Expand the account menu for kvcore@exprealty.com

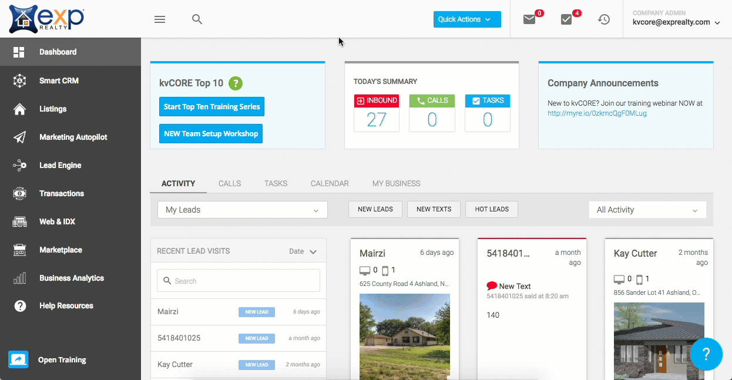(676, 22)
